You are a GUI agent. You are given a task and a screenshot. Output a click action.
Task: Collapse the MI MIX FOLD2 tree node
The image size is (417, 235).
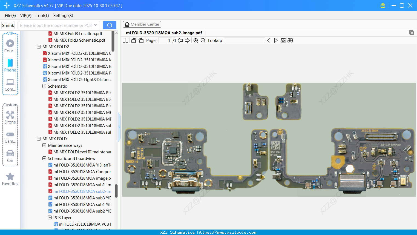[39, 47]
